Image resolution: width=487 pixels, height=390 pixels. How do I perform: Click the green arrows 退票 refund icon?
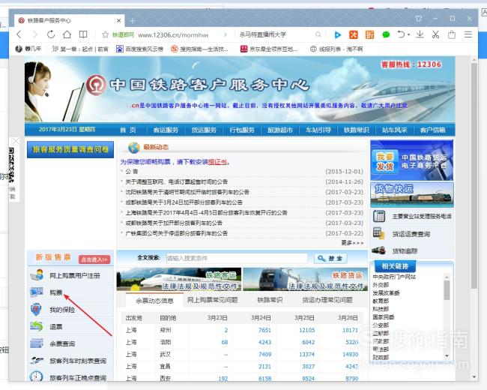pos(37,326)
